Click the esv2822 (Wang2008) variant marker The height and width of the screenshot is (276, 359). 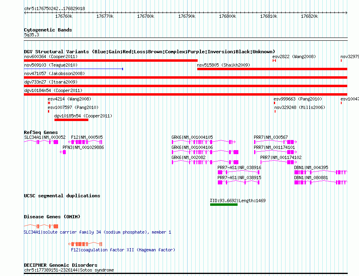click(x=274, y=61)
